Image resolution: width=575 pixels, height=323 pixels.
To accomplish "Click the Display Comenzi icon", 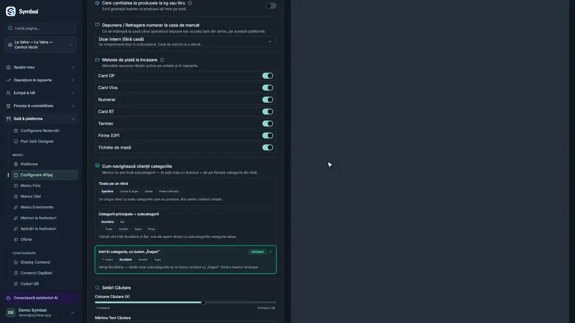I will [x=16, y=262].
